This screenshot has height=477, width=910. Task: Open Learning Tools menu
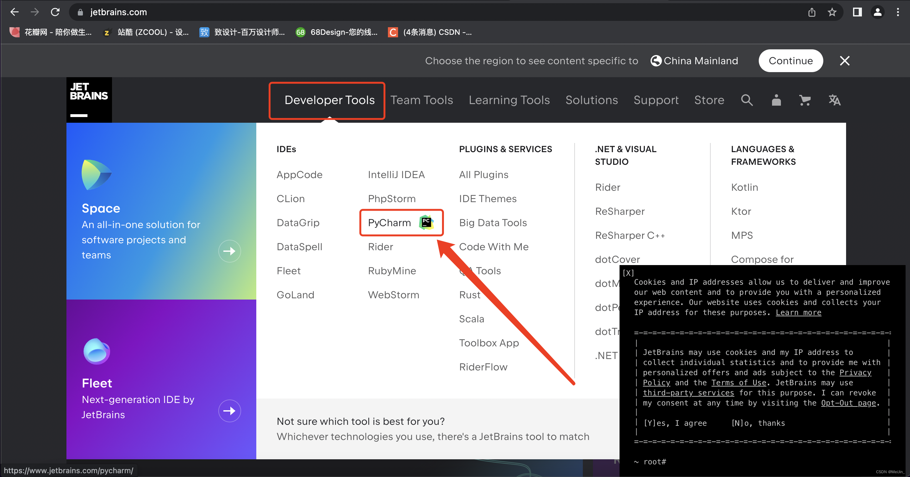coord(509,100)
